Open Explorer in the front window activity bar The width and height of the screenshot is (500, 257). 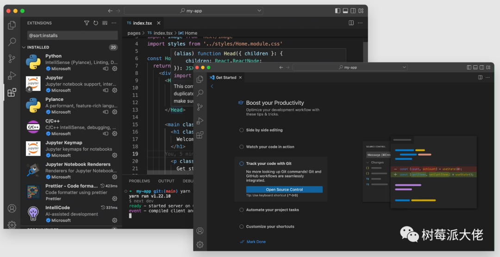click(x=200, y=79)
